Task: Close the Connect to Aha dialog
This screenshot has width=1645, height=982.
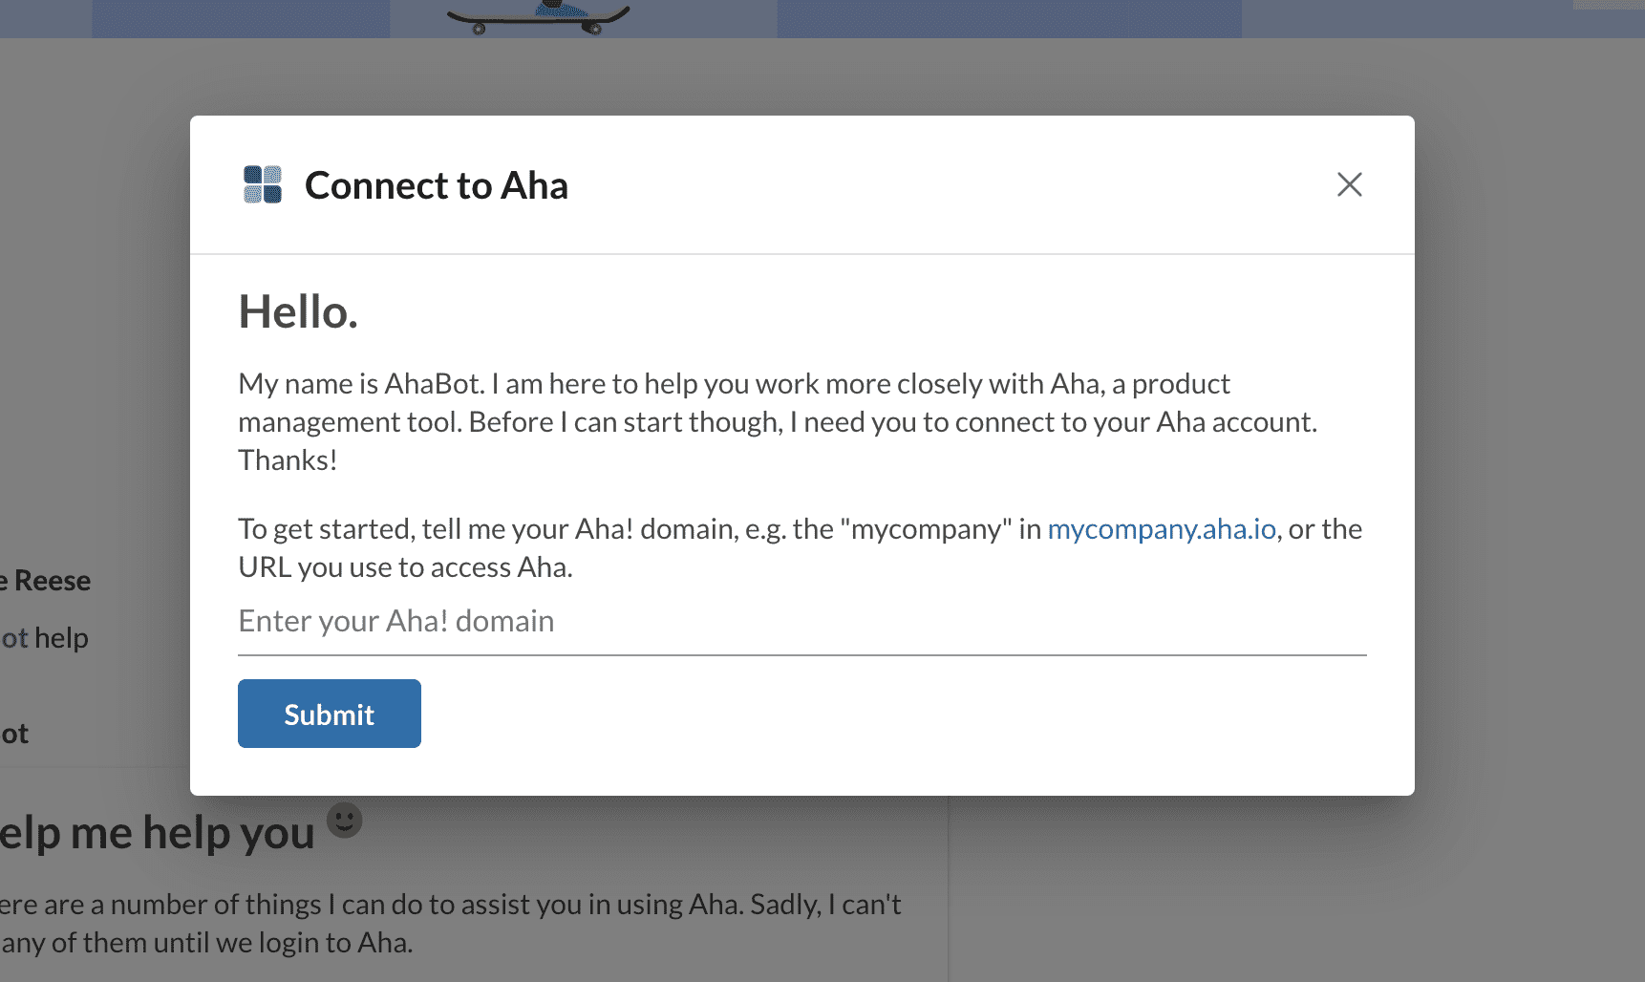Action: (x=1349, y=184)
